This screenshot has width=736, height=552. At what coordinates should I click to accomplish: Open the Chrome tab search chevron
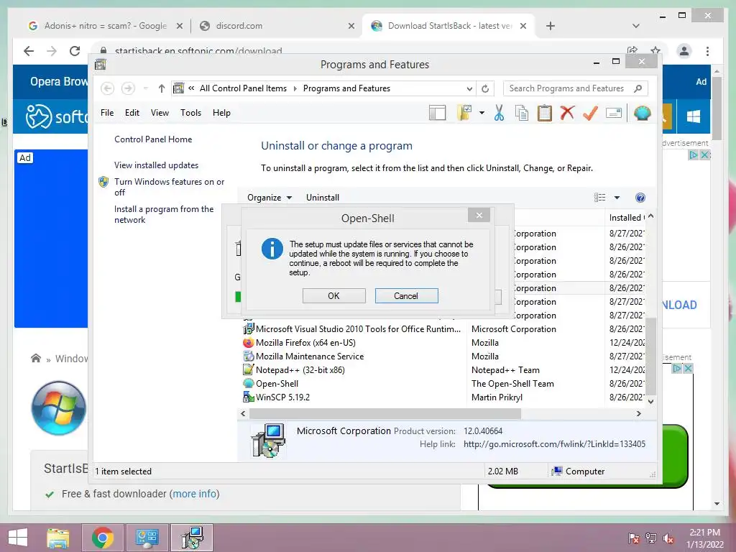coord(636,26)
